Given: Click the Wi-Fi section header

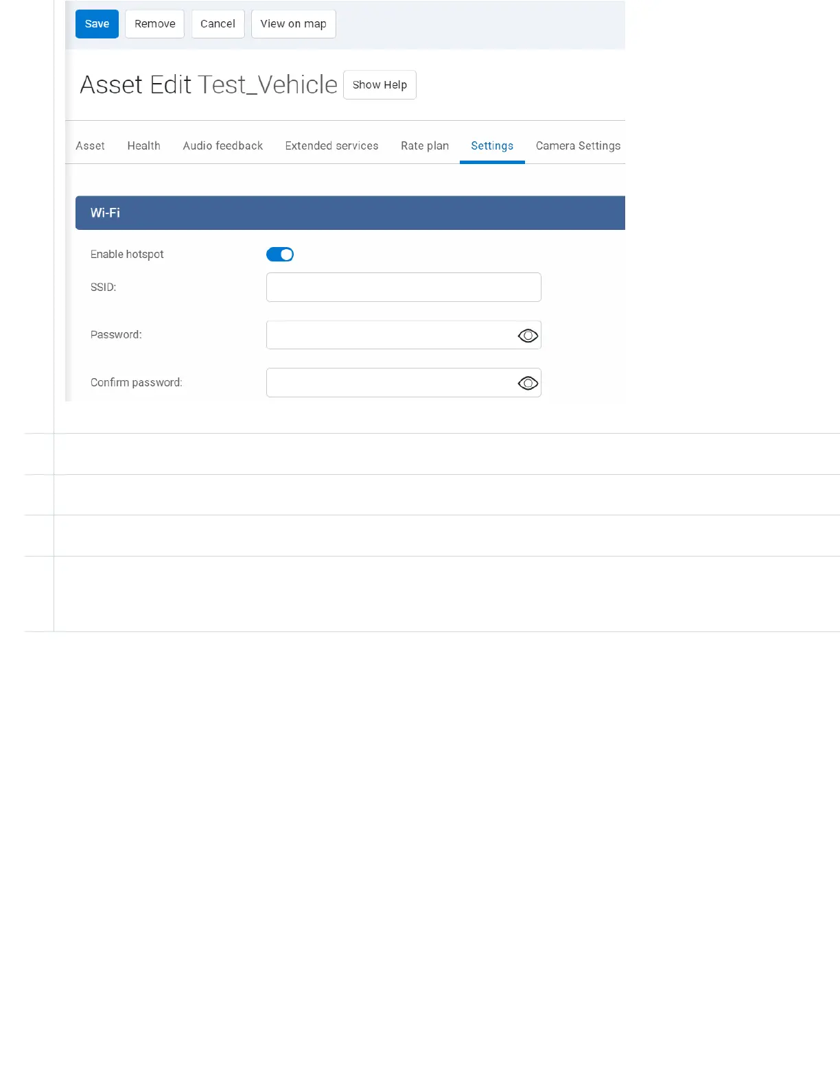Looking at the screenshot, I should click(x=350, y=213).
